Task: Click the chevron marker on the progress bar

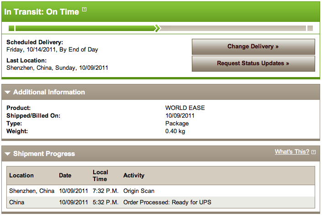Action: tap(158, 28)
